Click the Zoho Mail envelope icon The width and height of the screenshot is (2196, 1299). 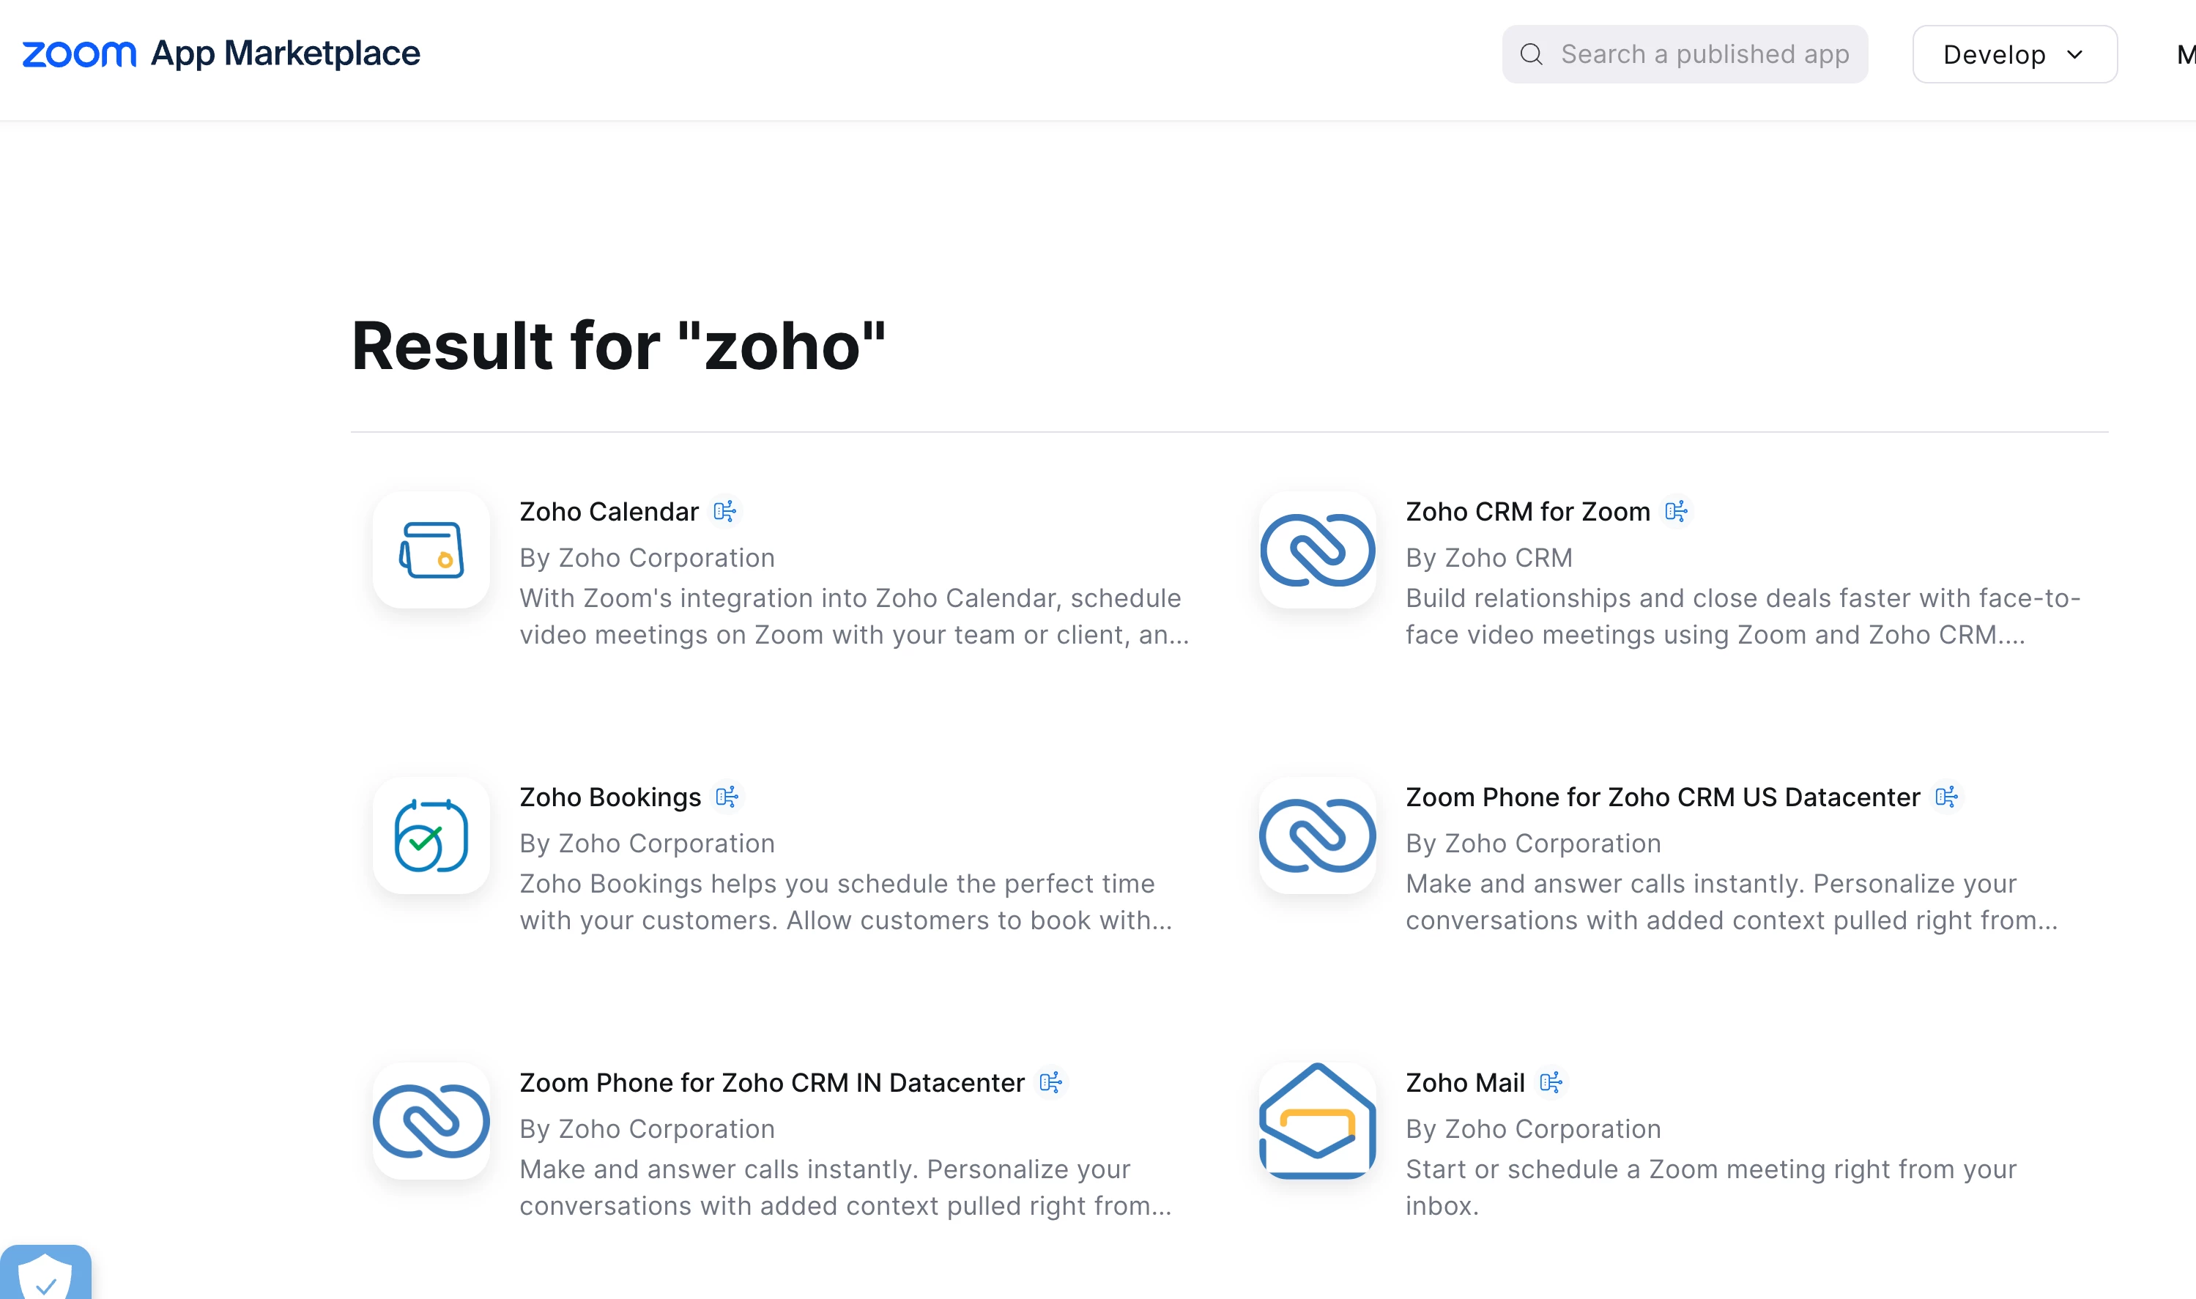(x=1317, y=1120)
